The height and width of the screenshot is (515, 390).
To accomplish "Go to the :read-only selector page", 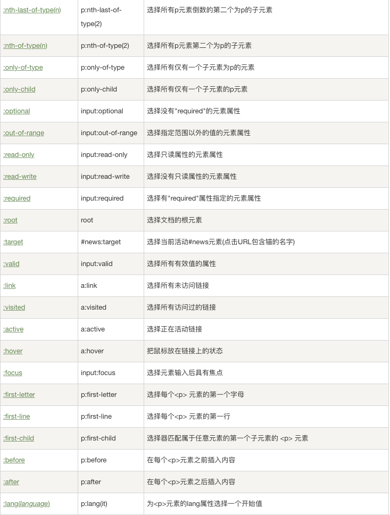I will pos(19,155).
